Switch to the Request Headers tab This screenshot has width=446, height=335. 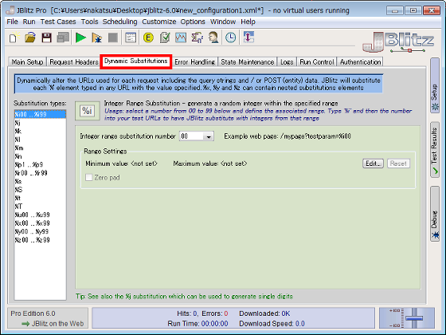[x=74, y=62]
